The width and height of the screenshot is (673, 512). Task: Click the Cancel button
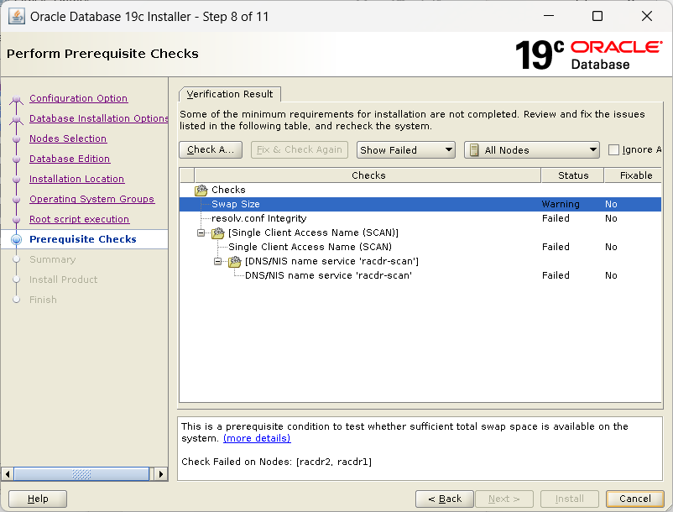634,499
